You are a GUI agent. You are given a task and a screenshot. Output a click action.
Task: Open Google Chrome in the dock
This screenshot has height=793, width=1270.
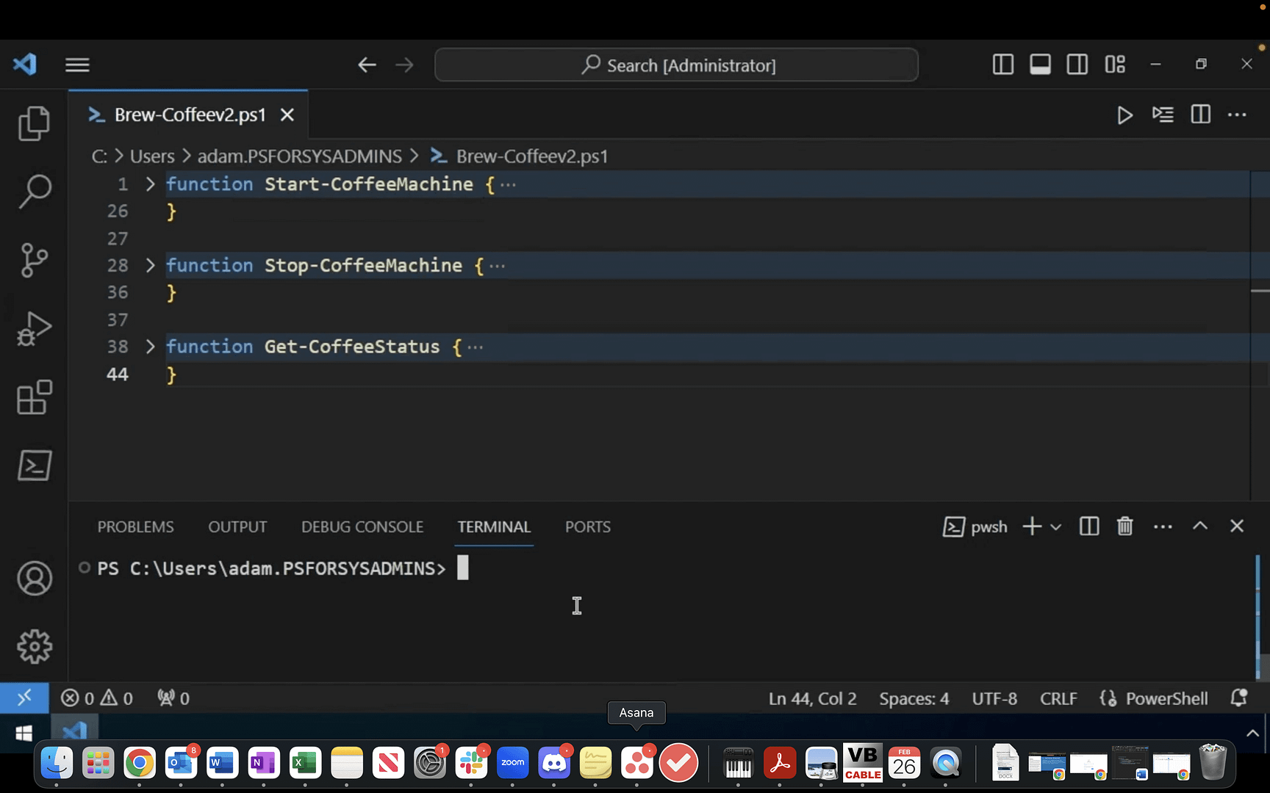click(x=139, y=764)
